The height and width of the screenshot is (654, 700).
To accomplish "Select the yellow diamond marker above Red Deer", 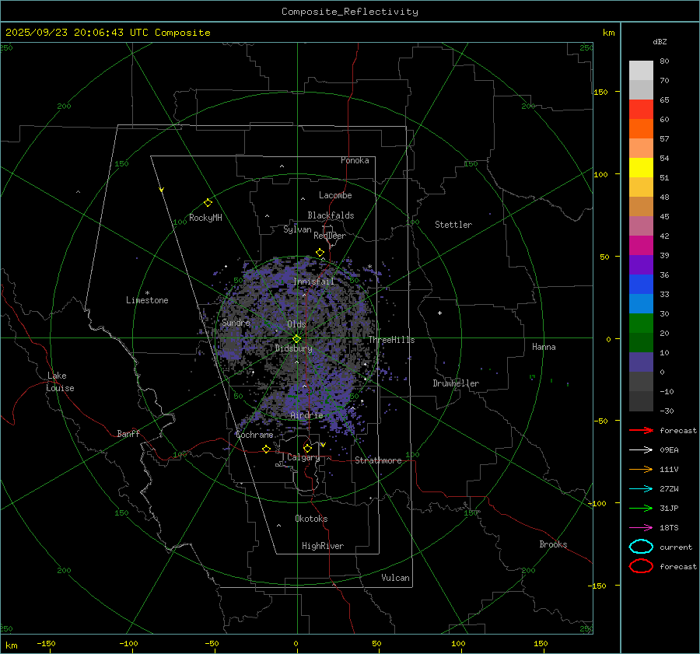I will click(320, 253).
